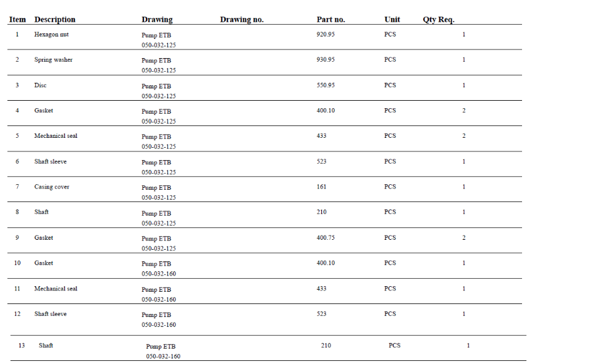The height and width of the screenshot is (364, 590).
Task: Click the Drawing no. column header
Action: coord(242,20)
